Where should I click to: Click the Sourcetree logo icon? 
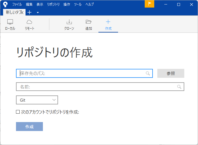5,4
